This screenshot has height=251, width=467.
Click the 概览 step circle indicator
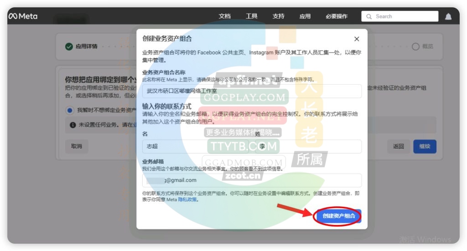[x=415, y=46]
